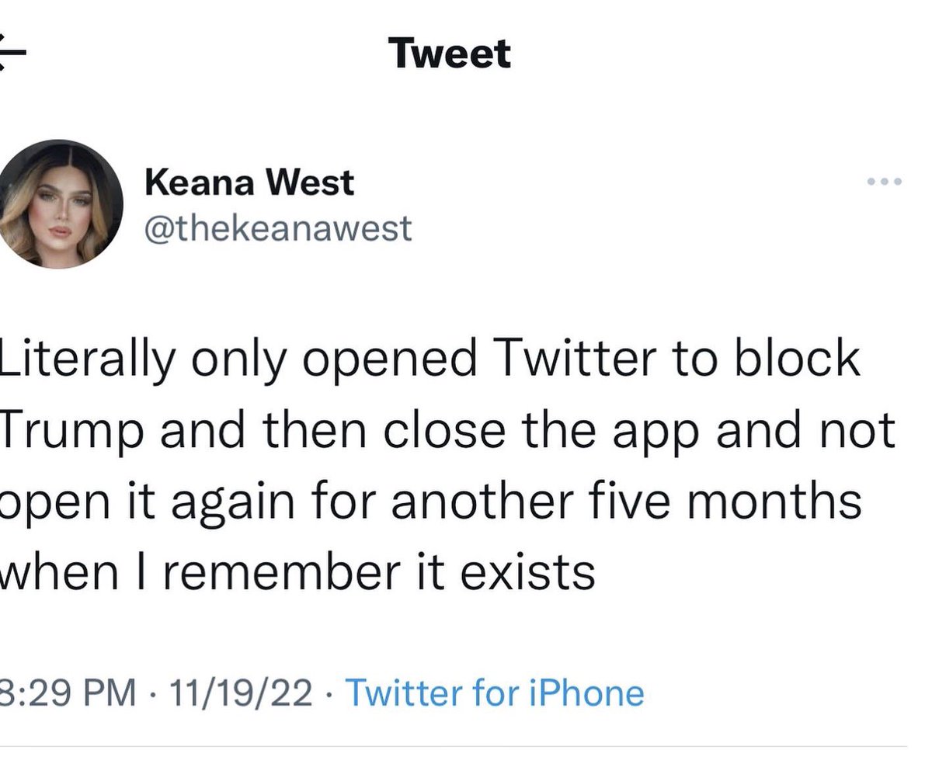Open the three-dot more options menu

[884, 182]
